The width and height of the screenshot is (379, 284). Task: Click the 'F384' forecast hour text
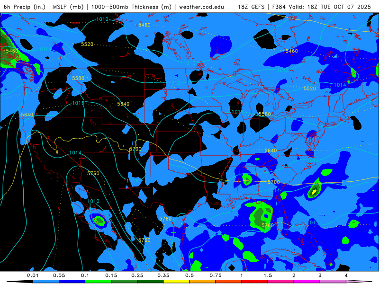[x=279, y=7]
